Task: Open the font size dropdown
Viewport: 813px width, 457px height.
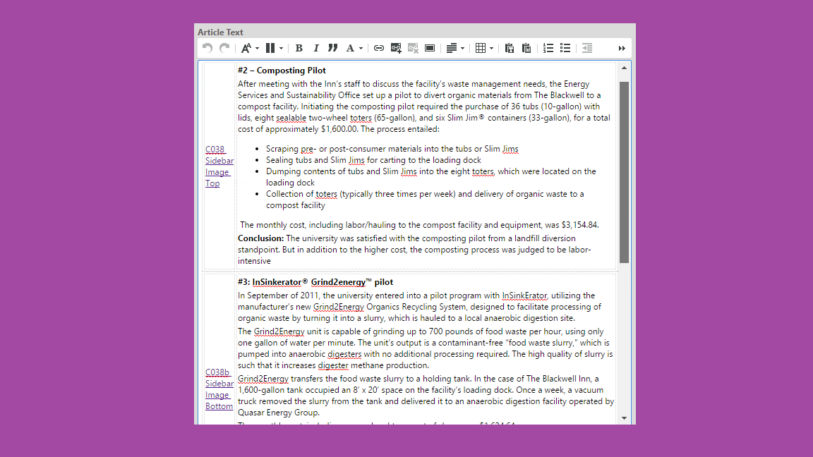Action: (x=250, y=48)
